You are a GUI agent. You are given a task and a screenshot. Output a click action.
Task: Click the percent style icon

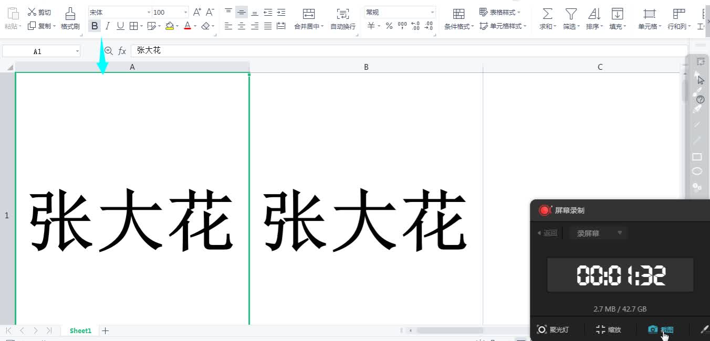(389, 26)
